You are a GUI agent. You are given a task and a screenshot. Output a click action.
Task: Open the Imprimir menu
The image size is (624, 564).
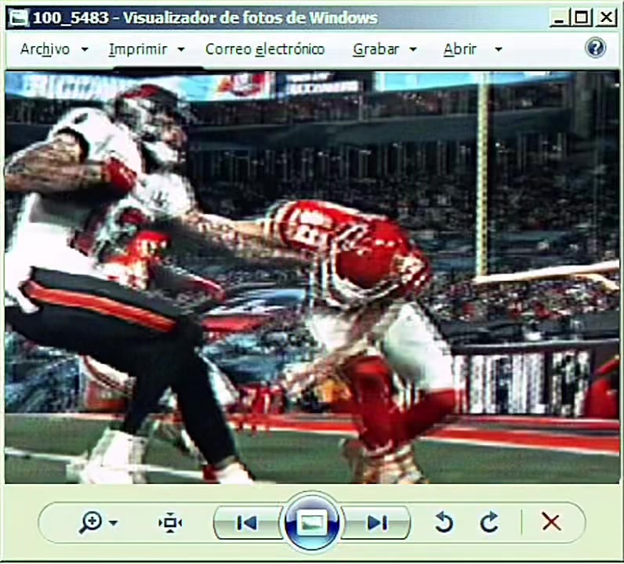pyautogui.click(x=138, y=49)
